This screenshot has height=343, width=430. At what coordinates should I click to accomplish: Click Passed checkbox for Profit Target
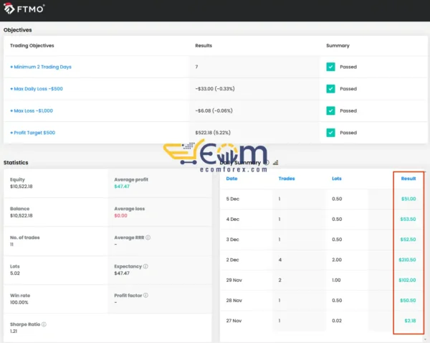point(330,133)
